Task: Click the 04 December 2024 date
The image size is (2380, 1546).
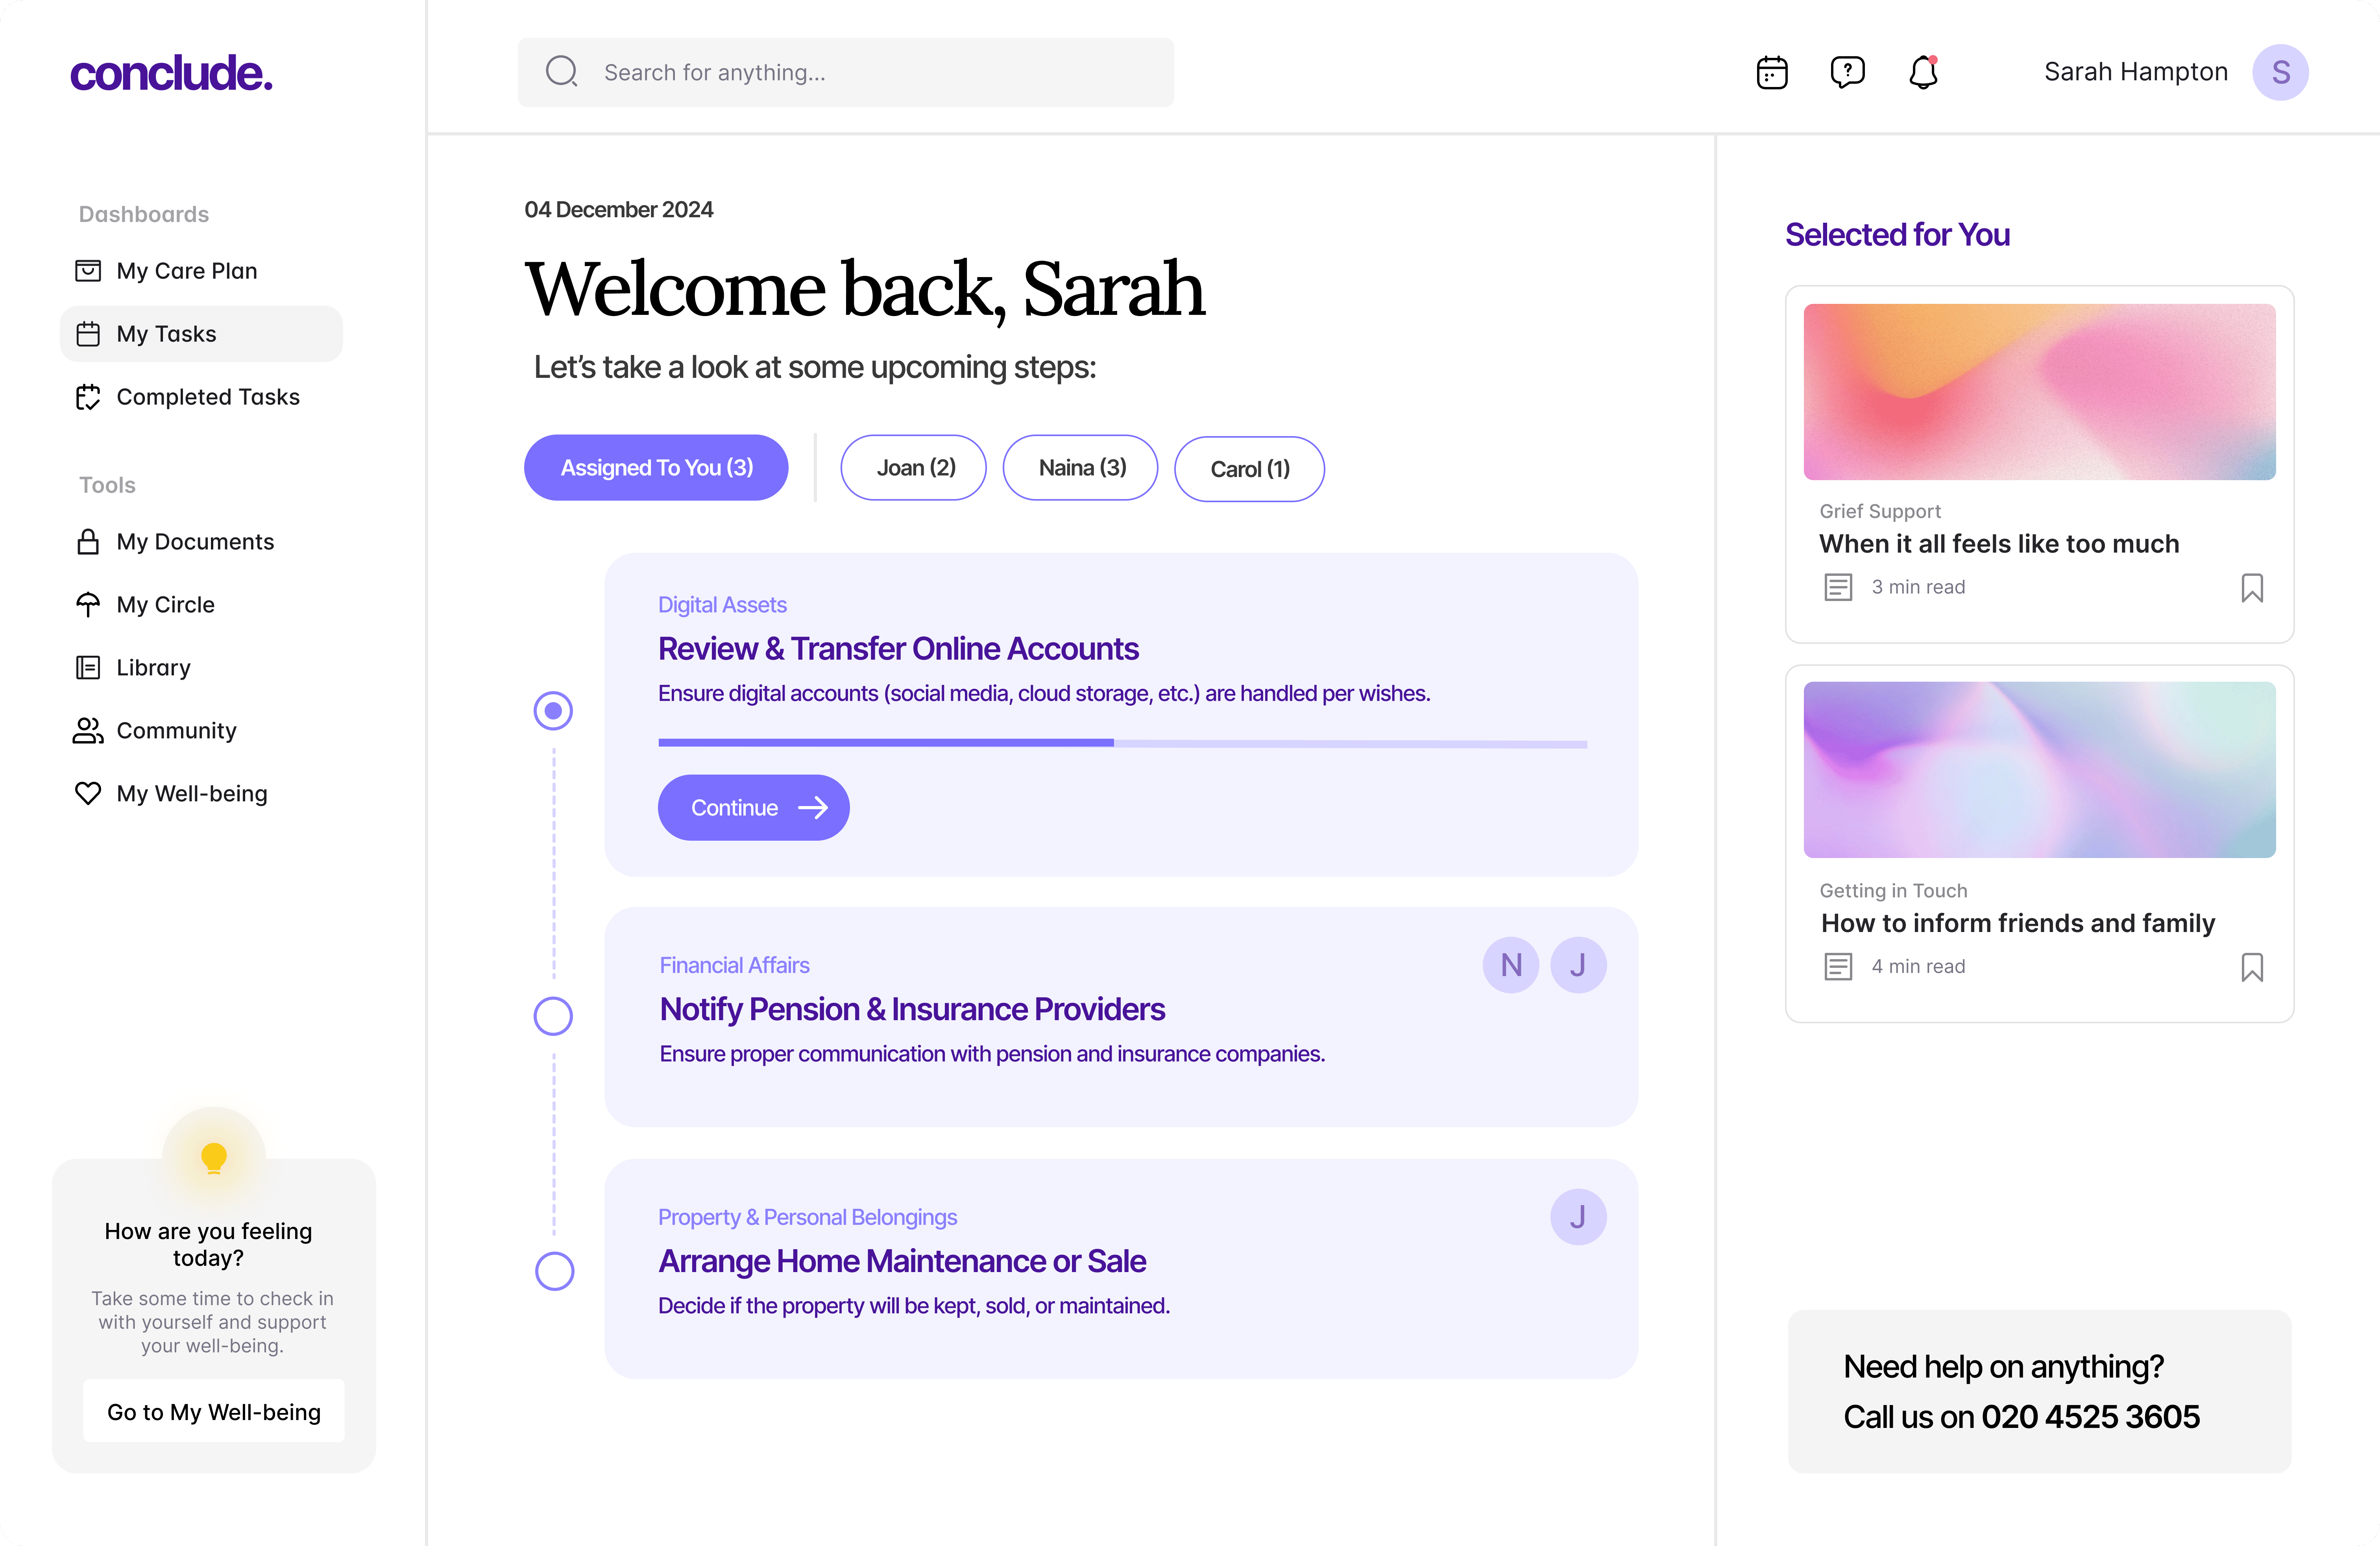Action: (619, 210)
